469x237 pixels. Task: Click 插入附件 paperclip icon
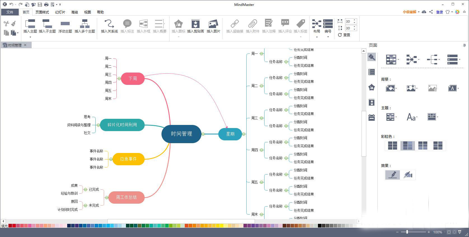pyautogui.click(x=252, y=24)
